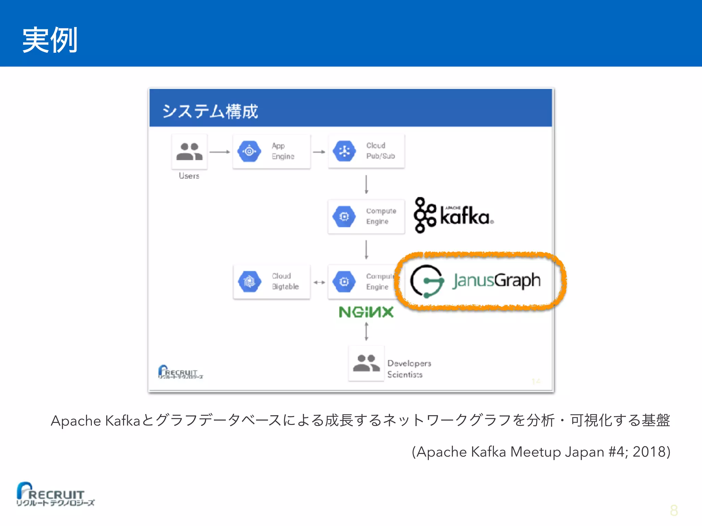
Task: Click the Recruit Technologies logo at slide footer
Action: coord(55,494)
